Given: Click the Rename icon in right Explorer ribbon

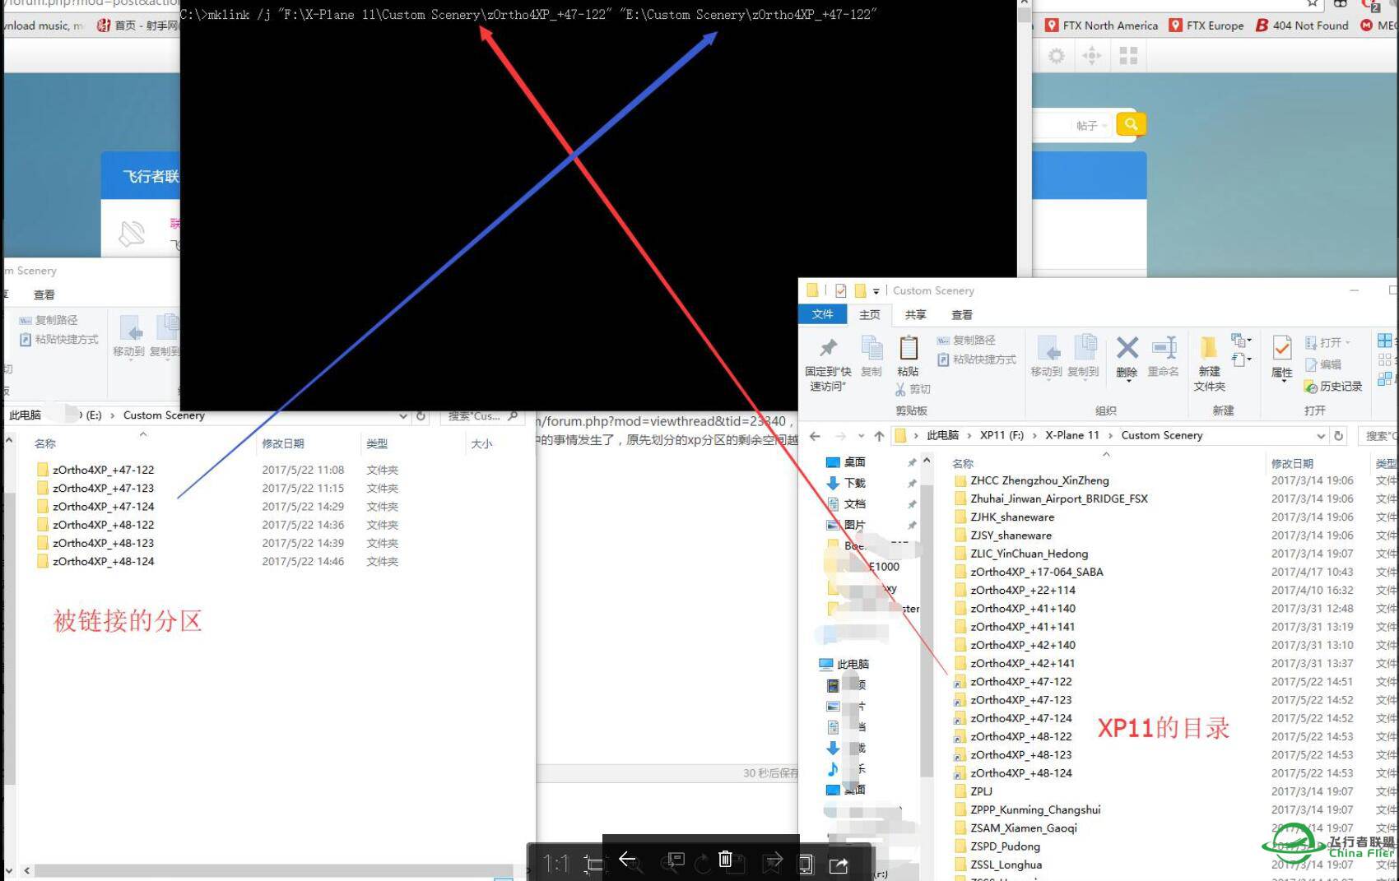Looking at the screenshot, I should [x=1164, y=349].
